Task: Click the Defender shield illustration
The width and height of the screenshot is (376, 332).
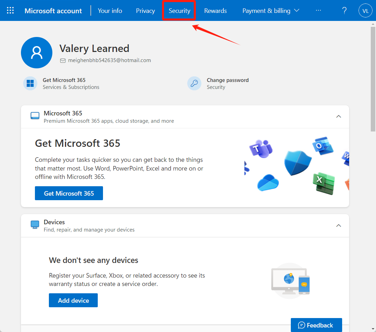Action: point(297,163)
